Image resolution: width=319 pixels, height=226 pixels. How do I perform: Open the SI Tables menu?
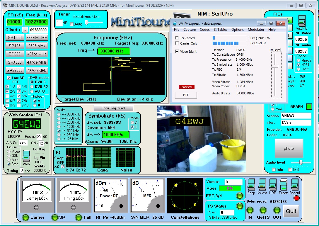point(221,30)
